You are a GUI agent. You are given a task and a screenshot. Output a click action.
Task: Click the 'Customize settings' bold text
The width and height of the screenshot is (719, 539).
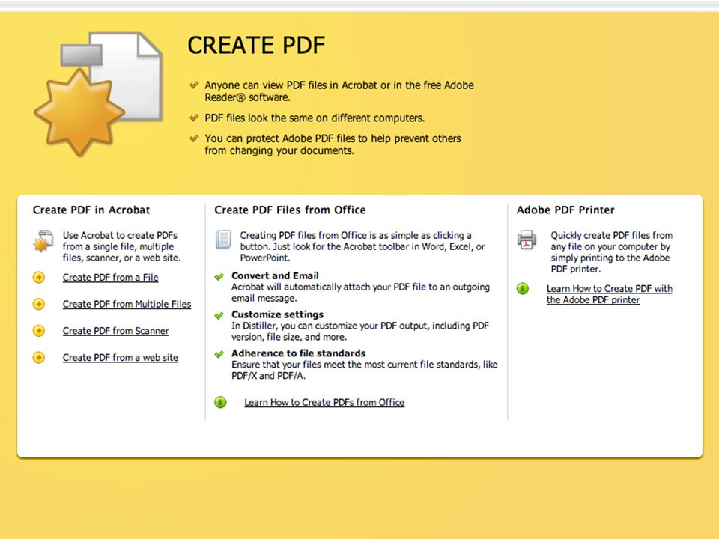click(x=277, y=314)
